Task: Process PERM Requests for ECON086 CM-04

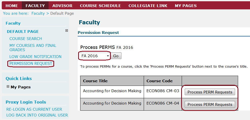Action: tap(210, 105)
